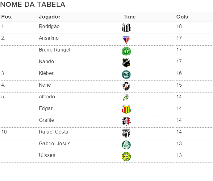Image resolution: width=213 pixels, height=181 pixels.
Task: Click the player name Rodrigão
Action: click(x=49, y=27)
